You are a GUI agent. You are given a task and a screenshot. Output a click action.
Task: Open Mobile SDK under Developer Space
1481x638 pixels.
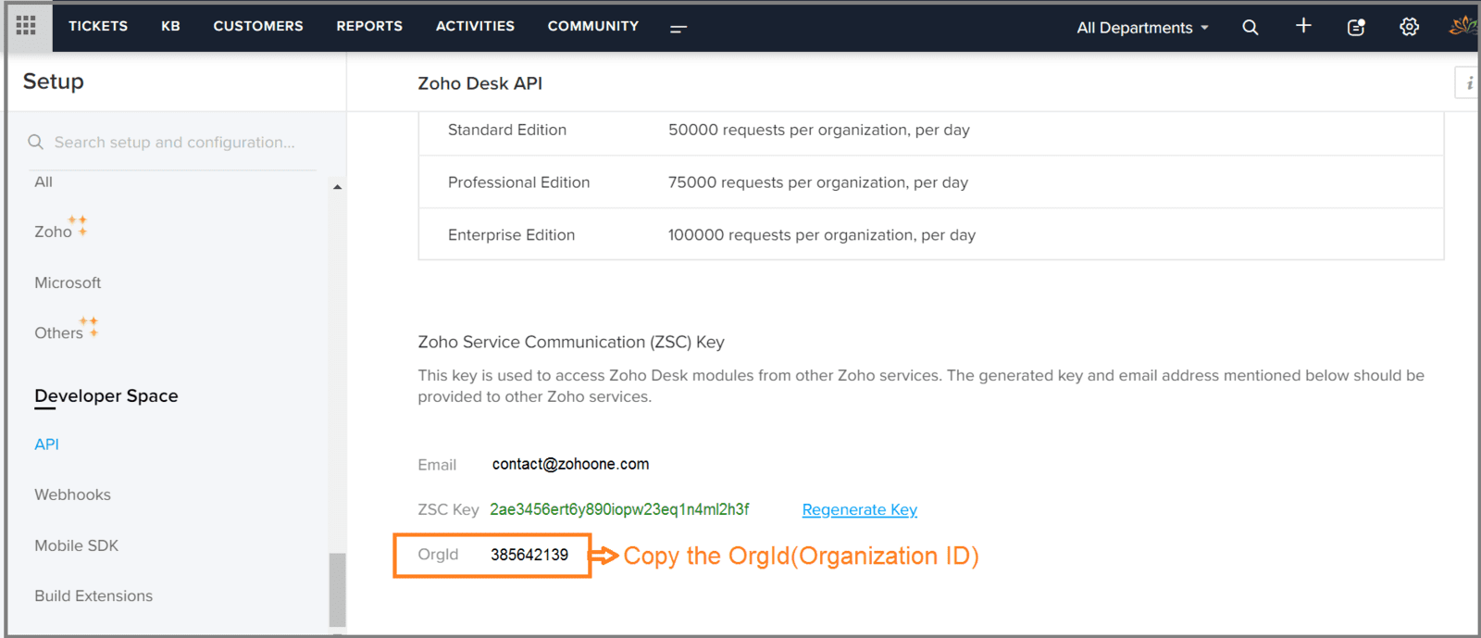click(x=77, y=545)
